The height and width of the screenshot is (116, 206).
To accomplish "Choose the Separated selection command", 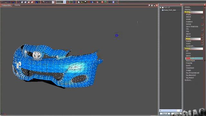I will point(190,68).
